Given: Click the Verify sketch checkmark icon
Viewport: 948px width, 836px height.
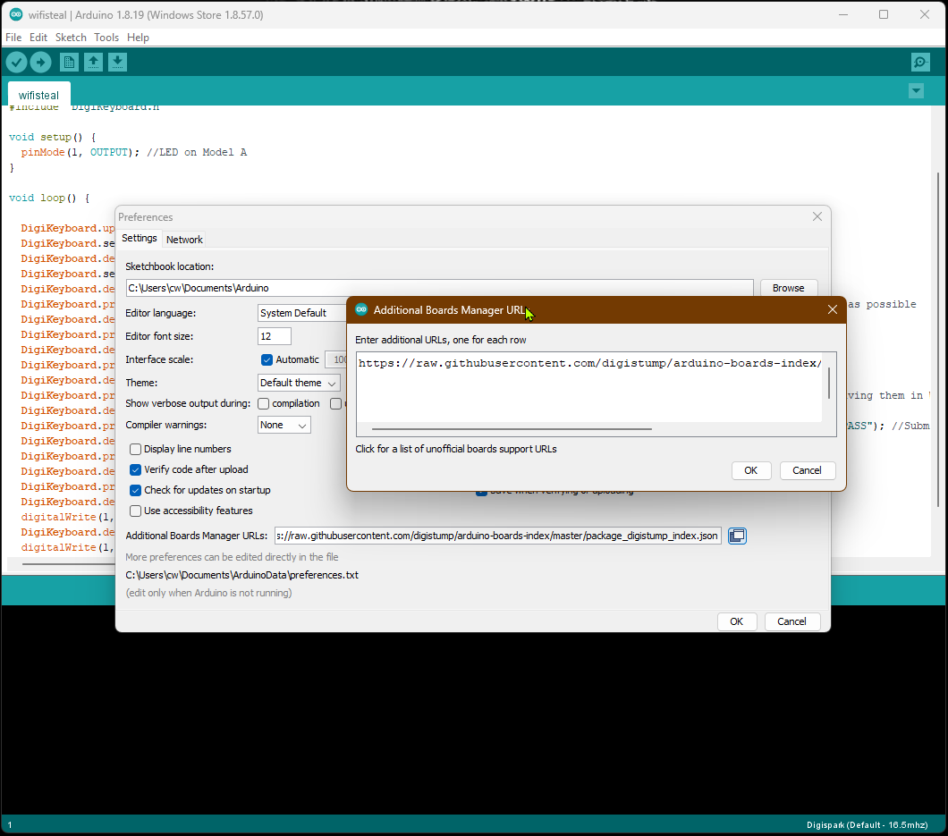Looking at the screenshot, I should pos(16,63).
